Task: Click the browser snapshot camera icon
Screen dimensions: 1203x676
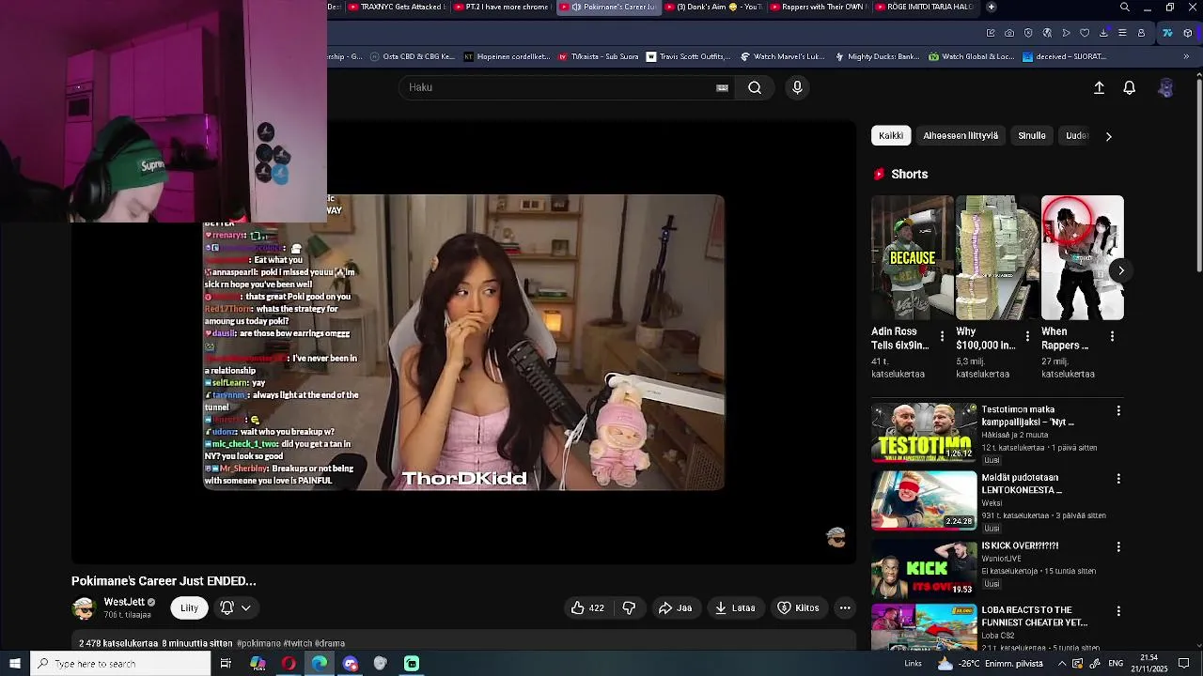Action: (x=1009, y=33)
